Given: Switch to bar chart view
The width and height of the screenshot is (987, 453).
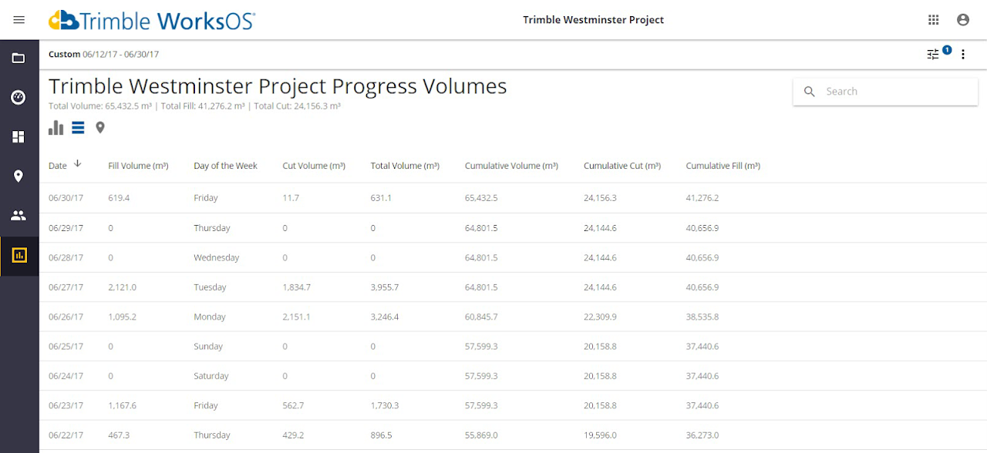Looking at the screenshot, I should (x=56, y=128).
